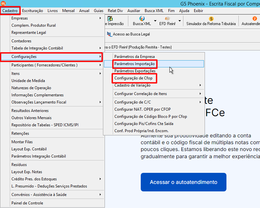This screenshot has width=260, height=208.
Task: Open the Mensal menu
Action: [x=68, y=11]
